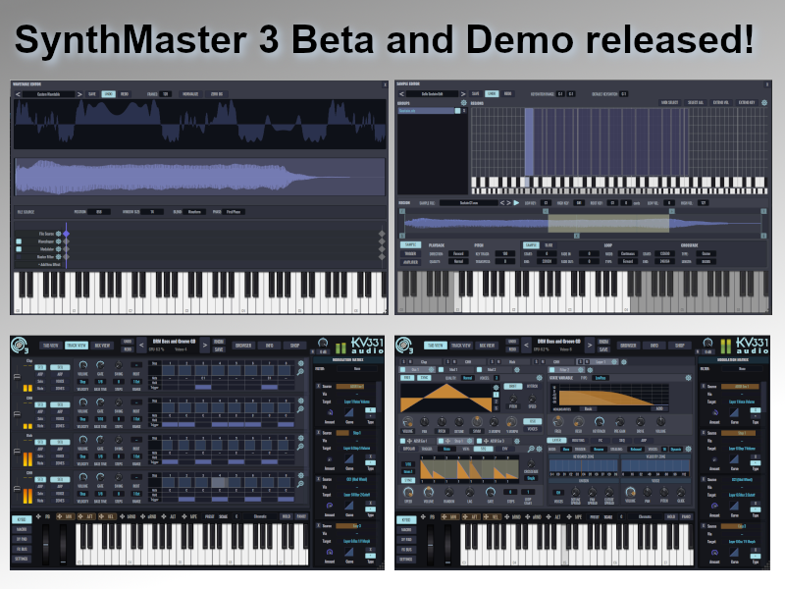Open the ARP tab in Tab View window
785x589 pixels.
[x=644, y=440]
